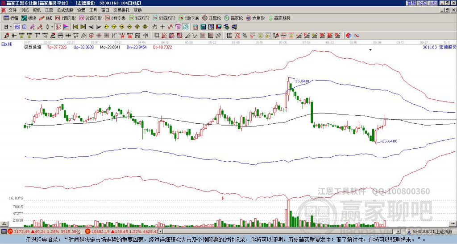Open the T数字表 tool
The width and height of the screenshot is (457, 244).
pyautogui.click(x=189, y=18)
